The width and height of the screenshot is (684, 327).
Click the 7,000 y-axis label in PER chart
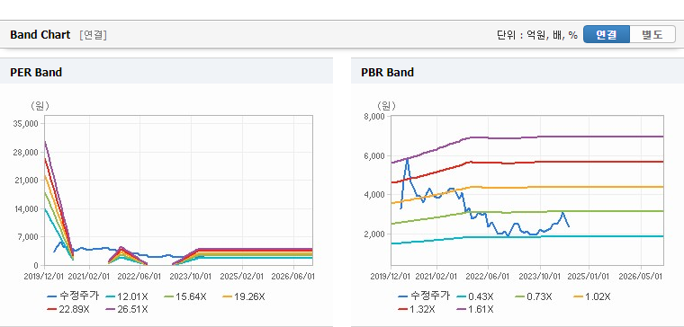29,237
